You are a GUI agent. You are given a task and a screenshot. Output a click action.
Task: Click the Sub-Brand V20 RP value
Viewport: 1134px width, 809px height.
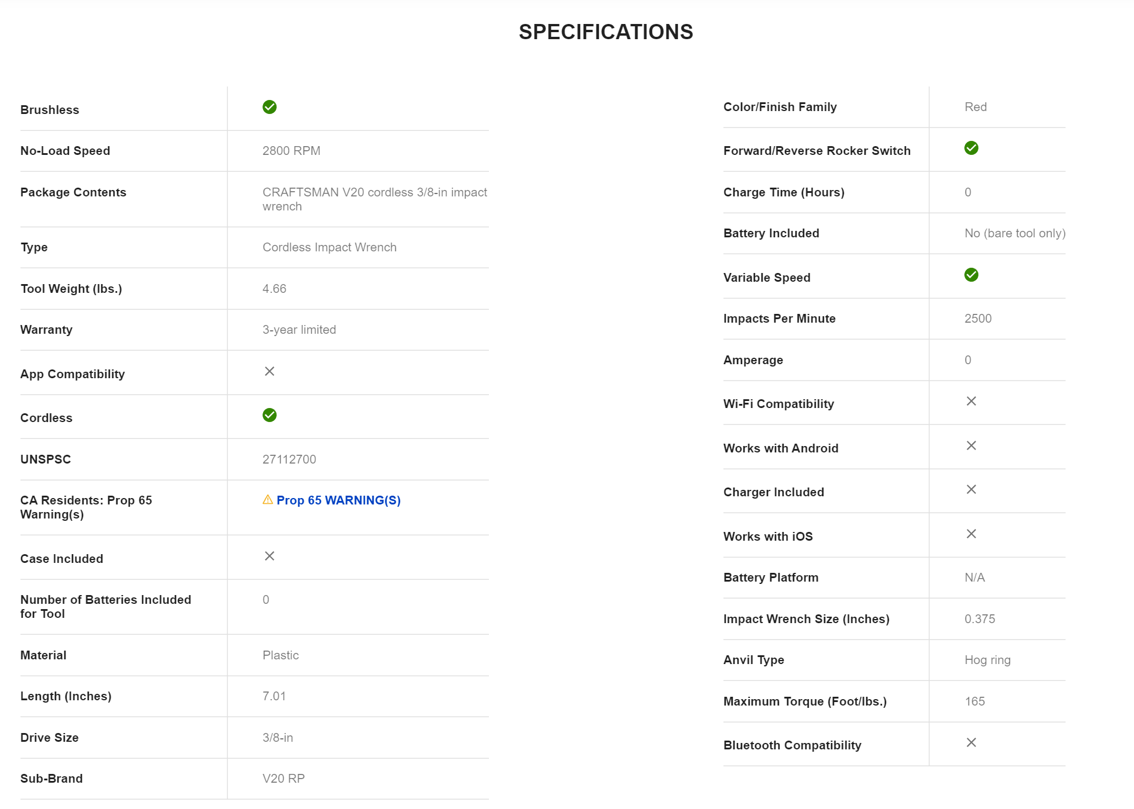(283, 779)
